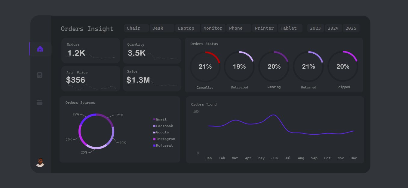Click the Dec axis label
408x188 pixels.
(x=354, y=158)
